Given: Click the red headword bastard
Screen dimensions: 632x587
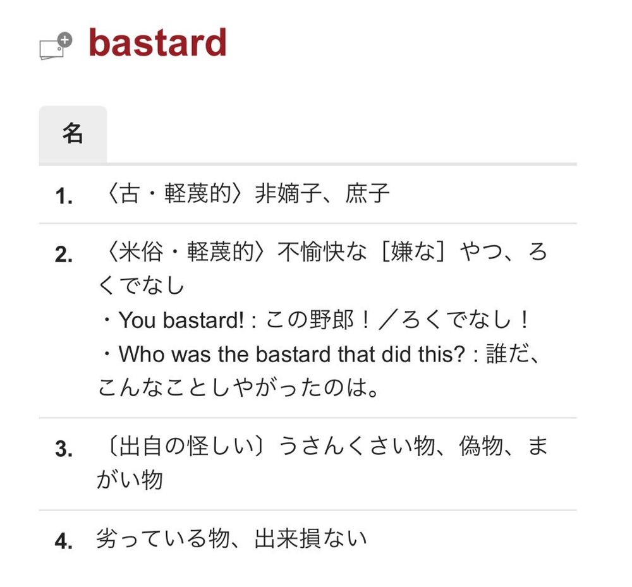Looking at the screenshot, I should coord(157,42).
